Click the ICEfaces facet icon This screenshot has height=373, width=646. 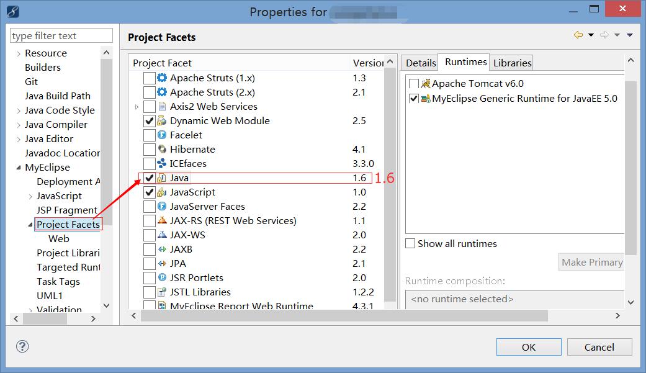coord(162,164)
